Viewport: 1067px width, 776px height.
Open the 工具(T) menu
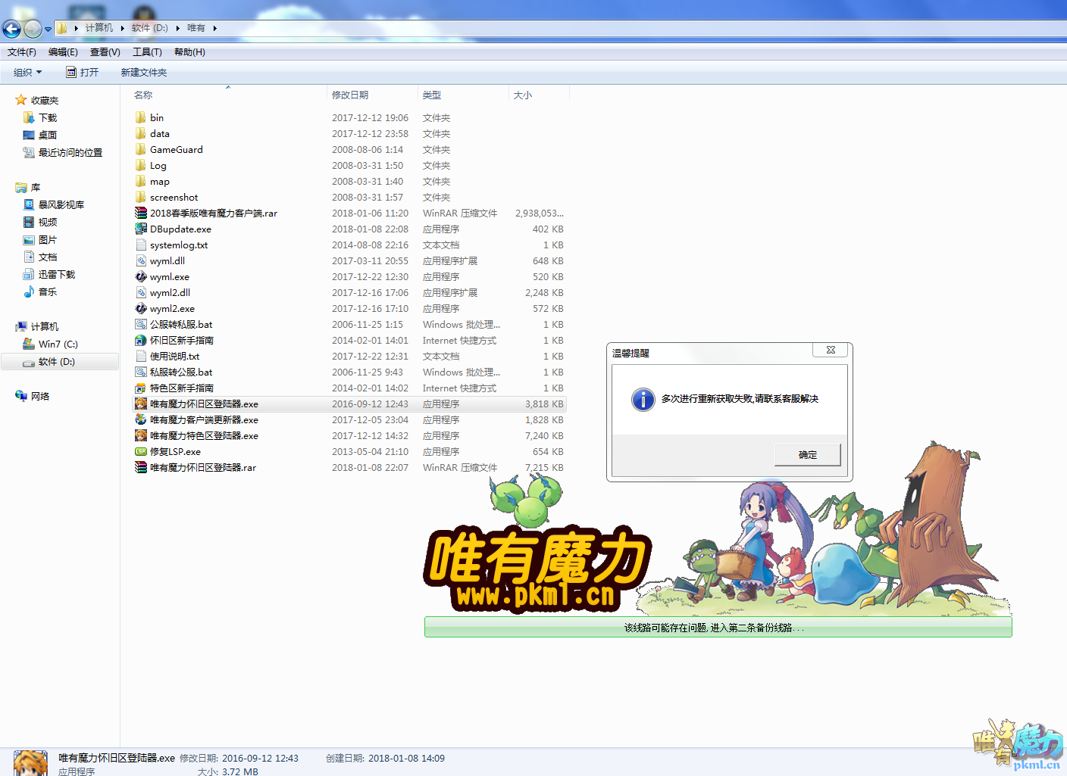pyautogui.click(x=147, y=52)
